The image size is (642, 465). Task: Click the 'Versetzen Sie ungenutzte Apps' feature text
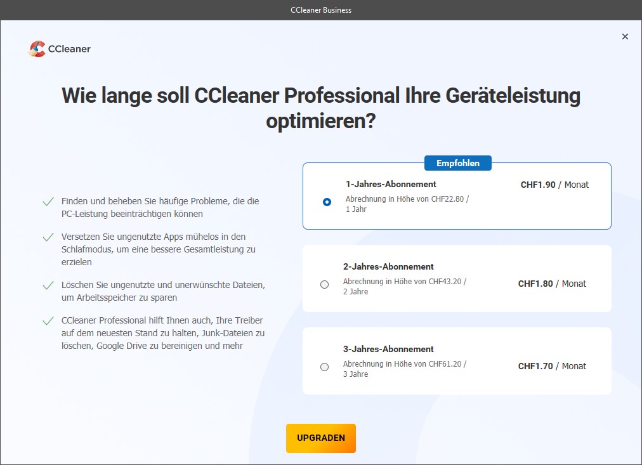(x=159, y=249)
